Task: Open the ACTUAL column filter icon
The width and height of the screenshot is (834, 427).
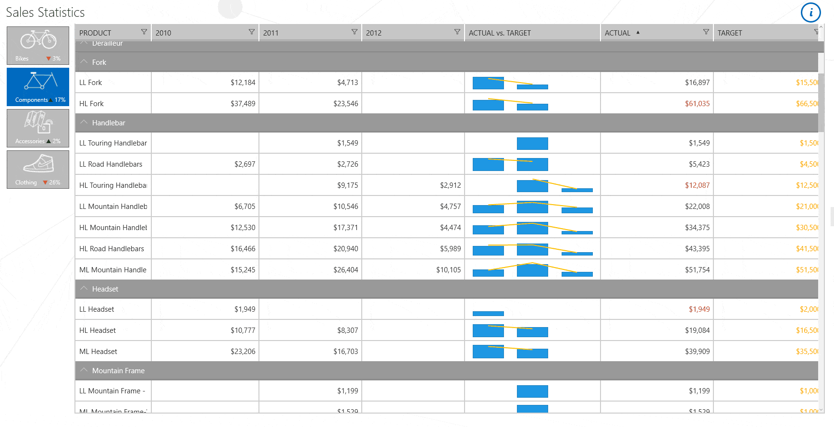Action: (706, 32)
